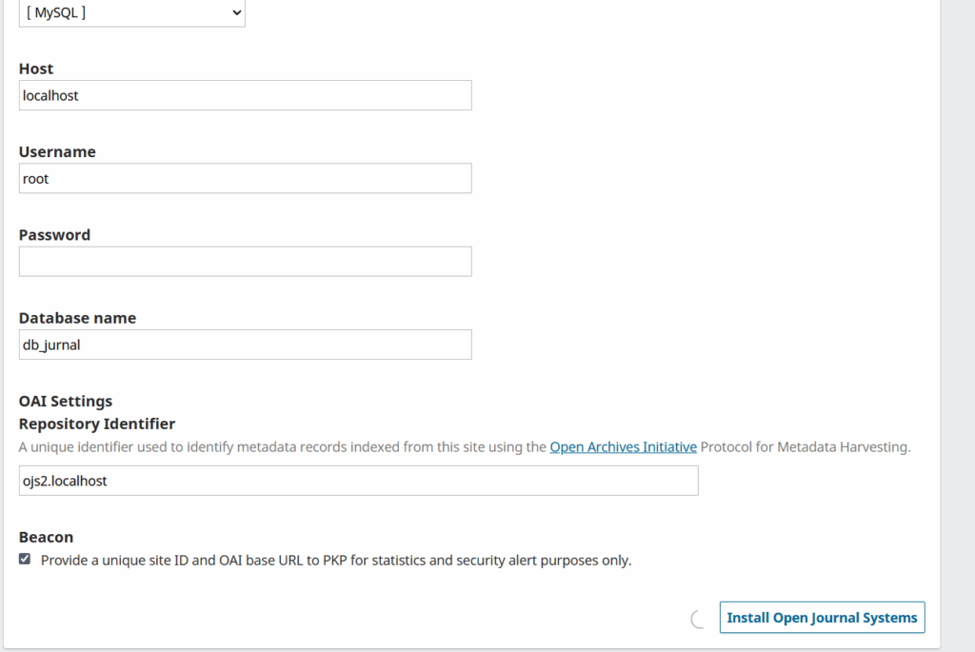Screen dimensions: 975x652
Task: Focus the Username field containing root
Action: pyautogui.click(x=245, y=178)
